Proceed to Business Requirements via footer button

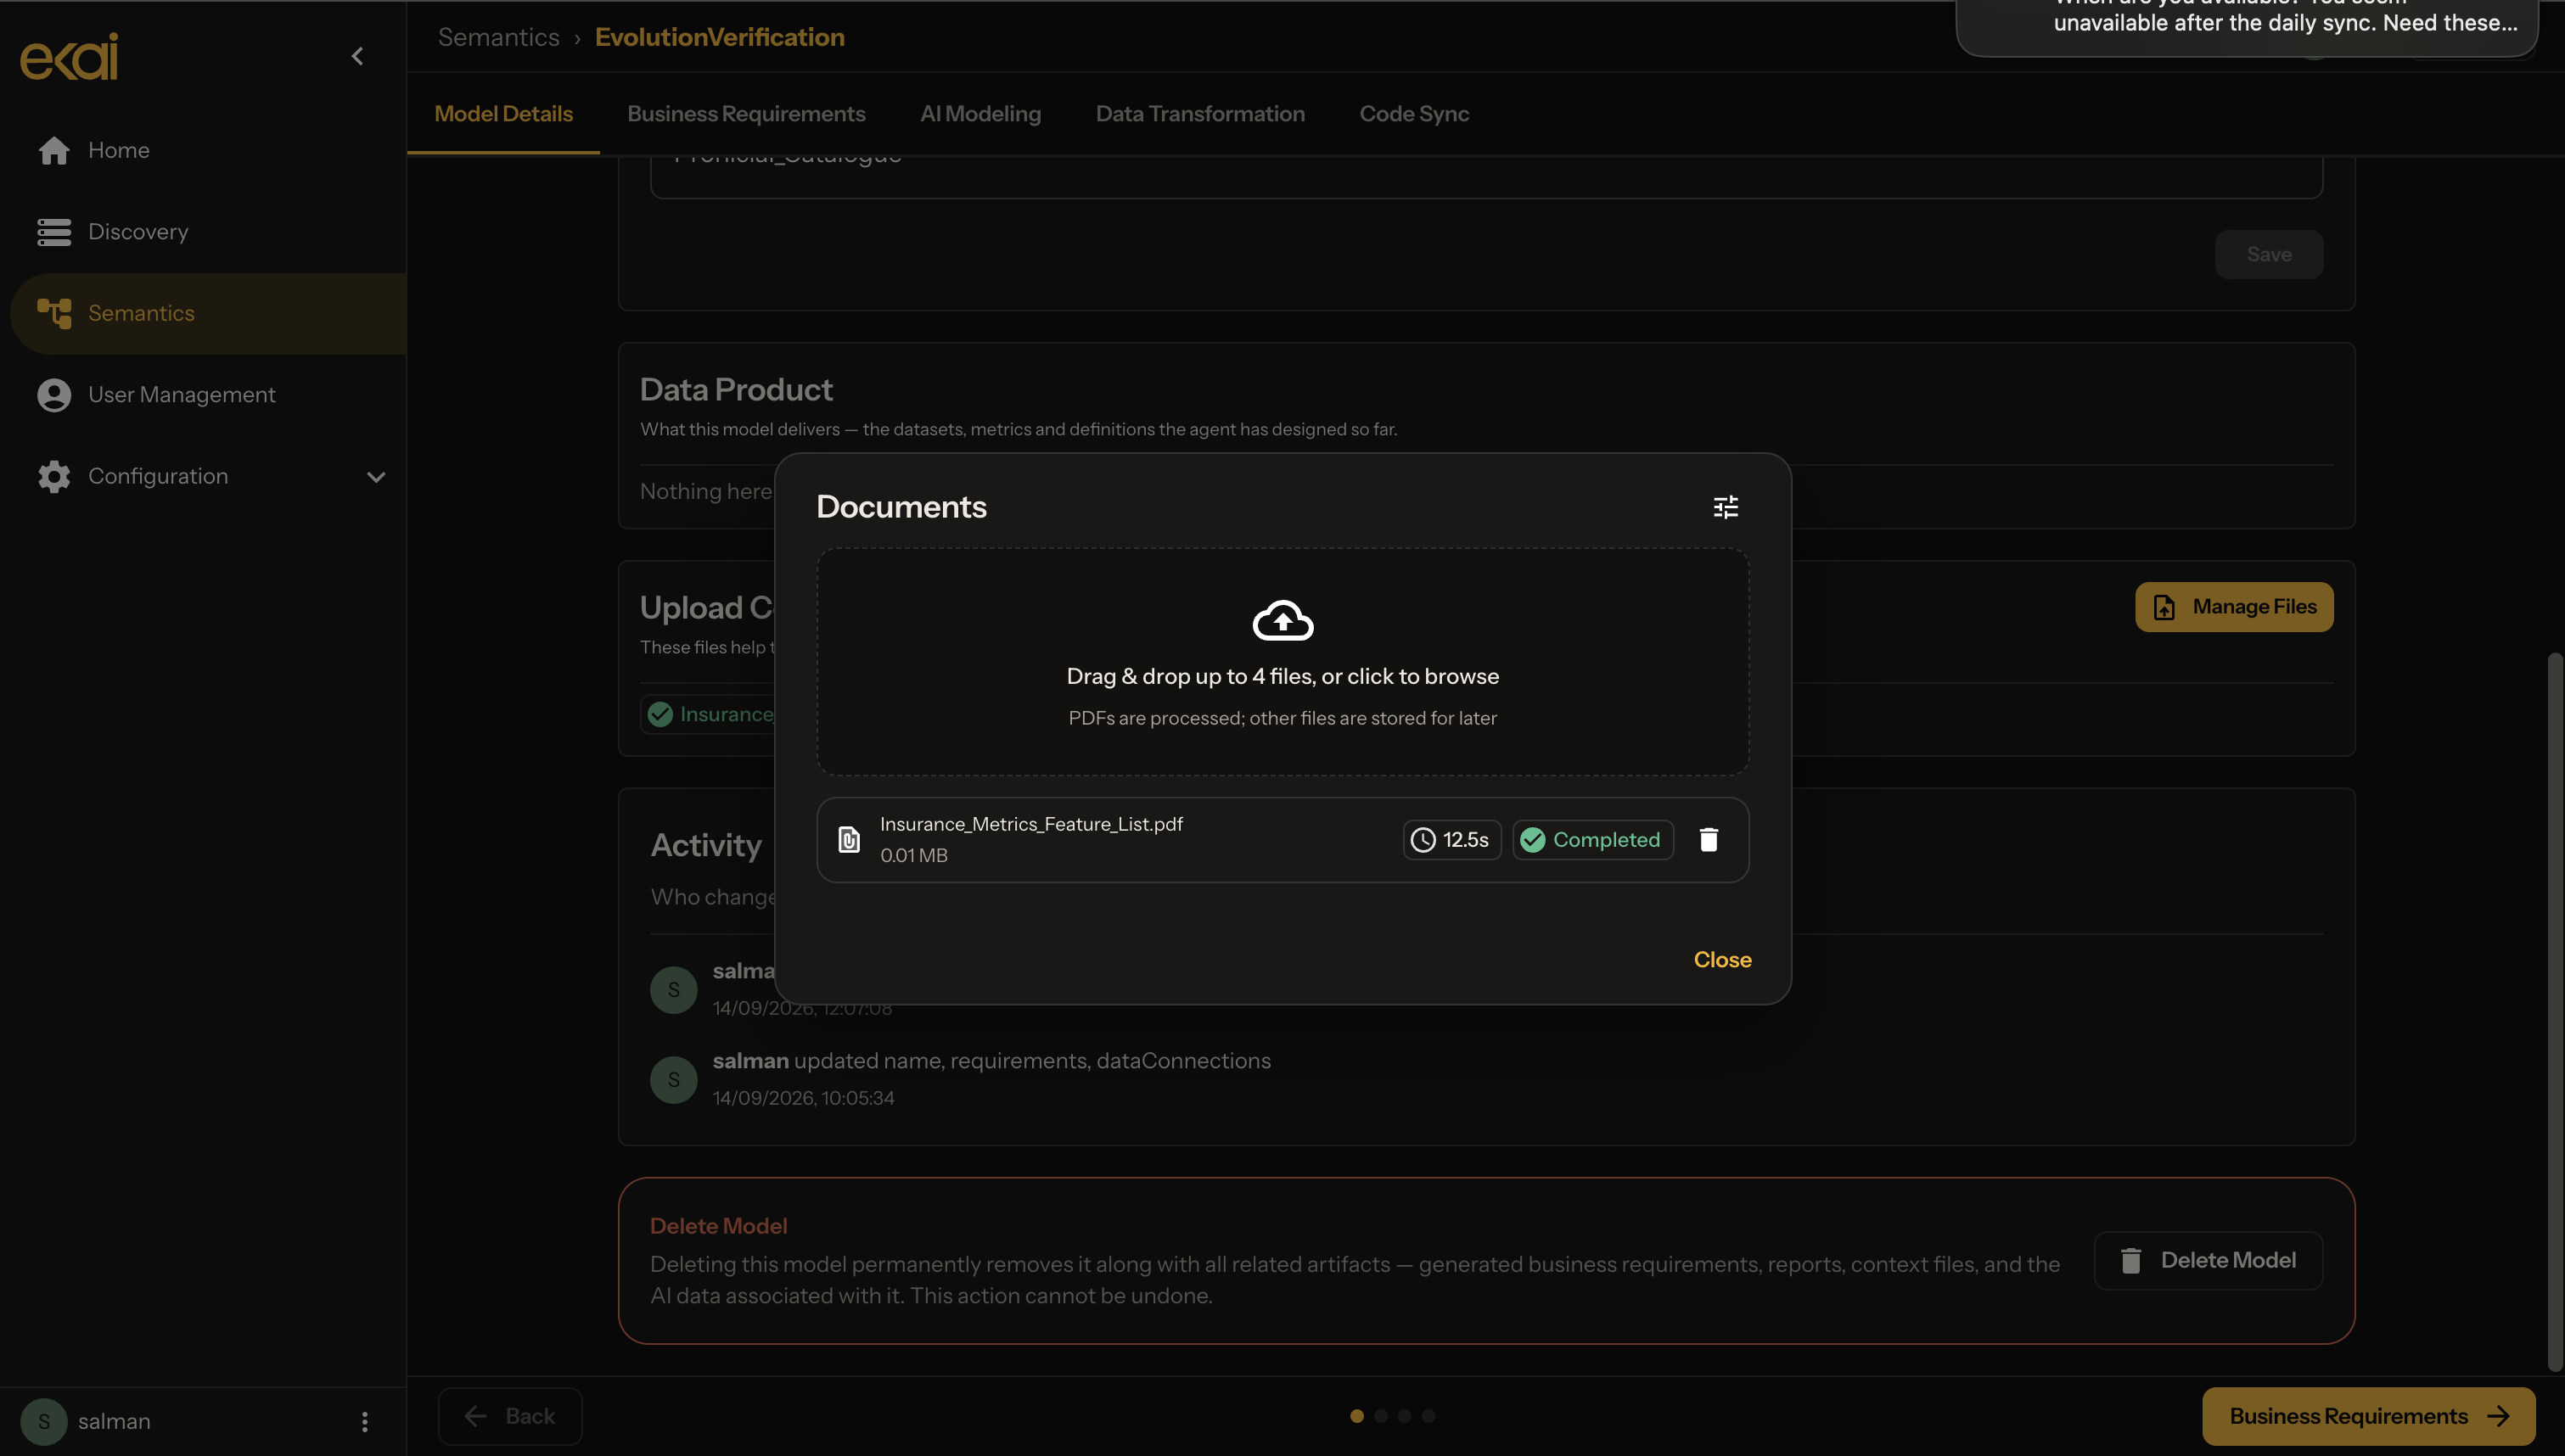click(2369, 1416)
